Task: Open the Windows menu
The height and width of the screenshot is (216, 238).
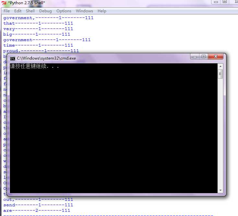Action: click(x=84, y=11)
